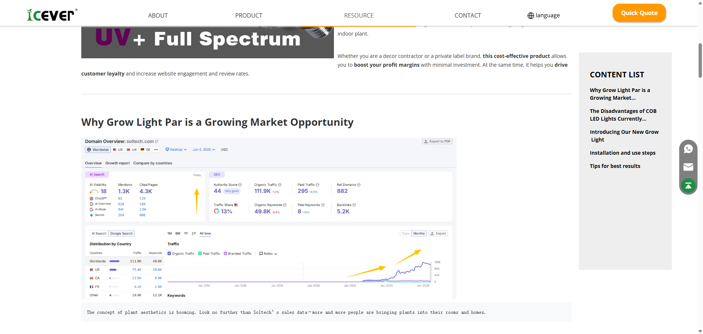
Task: Click the Export button above traffic chart
Action: point(438,234)
